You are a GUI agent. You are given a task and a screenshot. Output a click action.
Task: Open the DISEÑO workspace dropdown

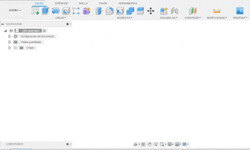click(x=15, y=10)
